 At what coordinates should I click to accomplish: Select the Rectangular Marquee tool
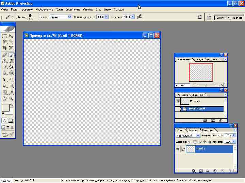click(x=4, y=36)
